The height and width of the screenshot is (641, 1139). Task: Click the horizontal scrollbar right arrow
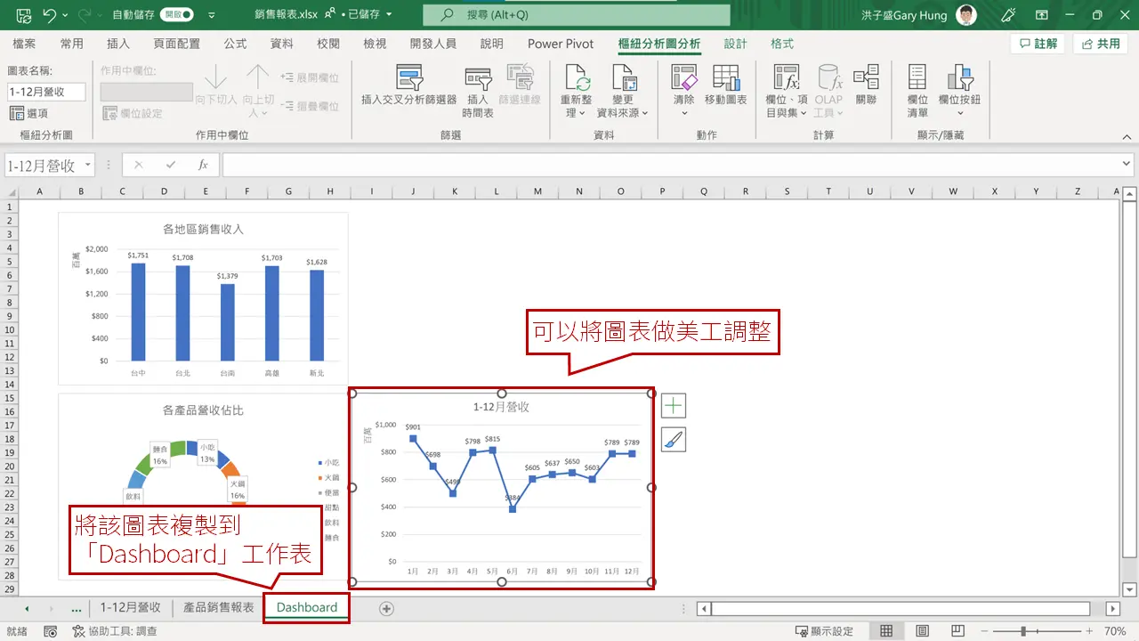tap(1112, 608)
